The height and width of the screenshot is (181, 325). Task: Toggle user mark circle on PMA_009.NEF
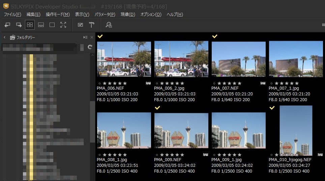tap(157, 155)
